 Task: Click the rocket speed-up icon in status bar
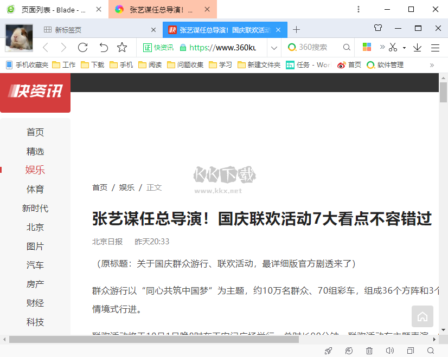coord(328,351)
